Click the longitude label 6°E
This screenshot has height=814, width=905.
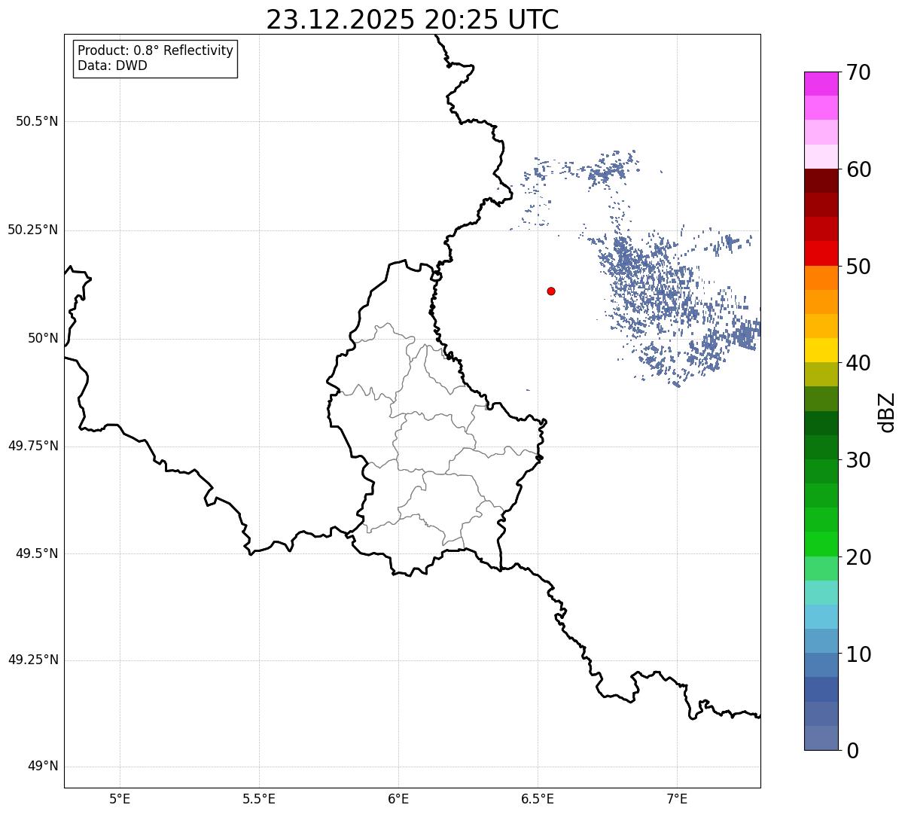pos(398,799)
